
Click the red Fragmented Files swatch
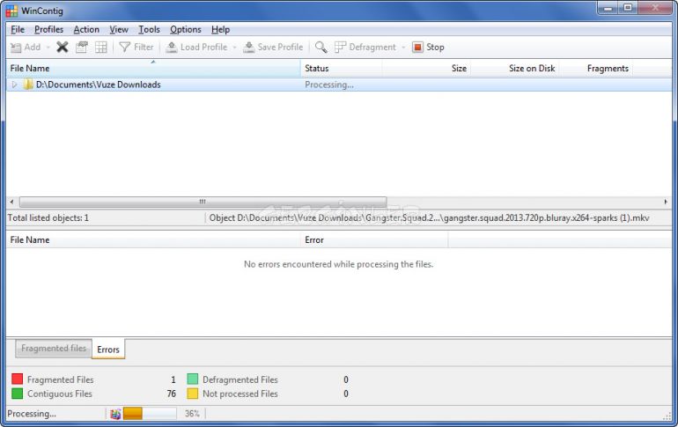point(18,379)
